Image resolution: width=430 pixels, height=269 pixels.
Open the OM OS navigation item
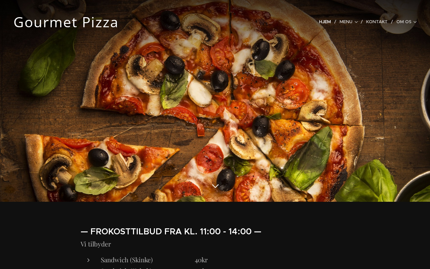click(x=404, y=22)
